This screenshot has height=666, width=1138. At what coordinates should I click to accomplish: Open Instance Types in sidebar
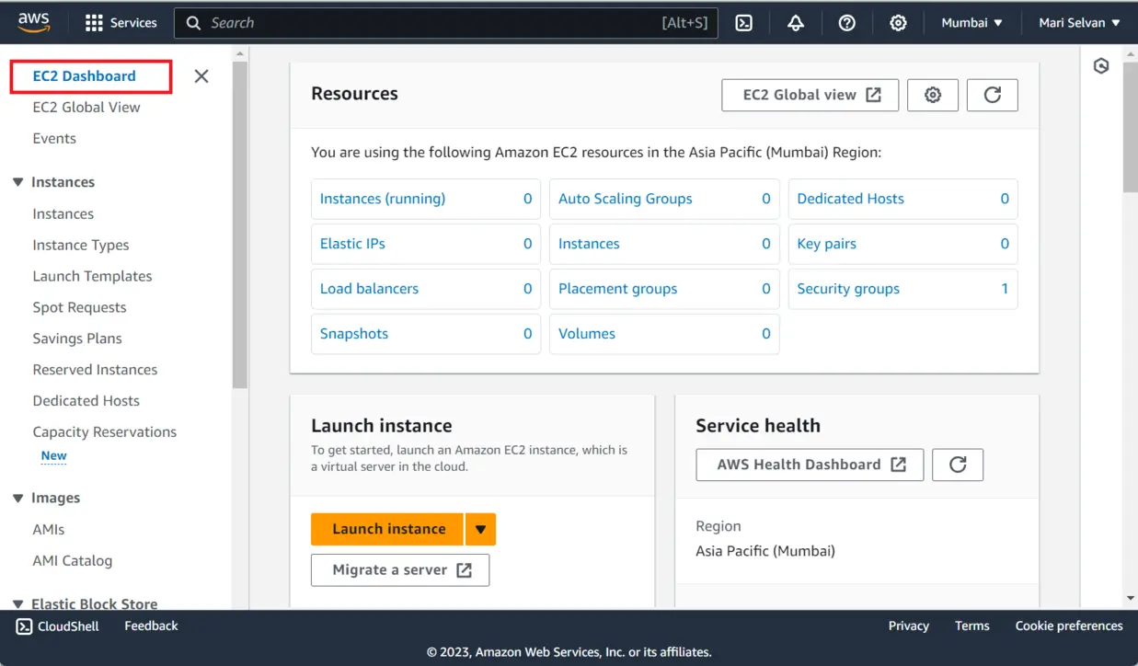tap(81, 246)
